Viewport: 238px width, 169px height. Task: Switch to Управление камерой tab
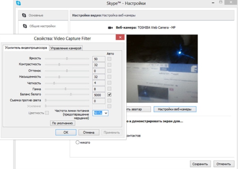66,48
